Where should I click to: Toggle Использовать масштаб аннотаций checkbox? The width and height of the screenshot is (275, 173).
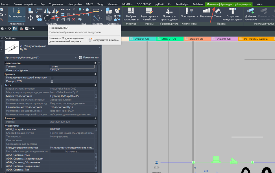point(52,78)
